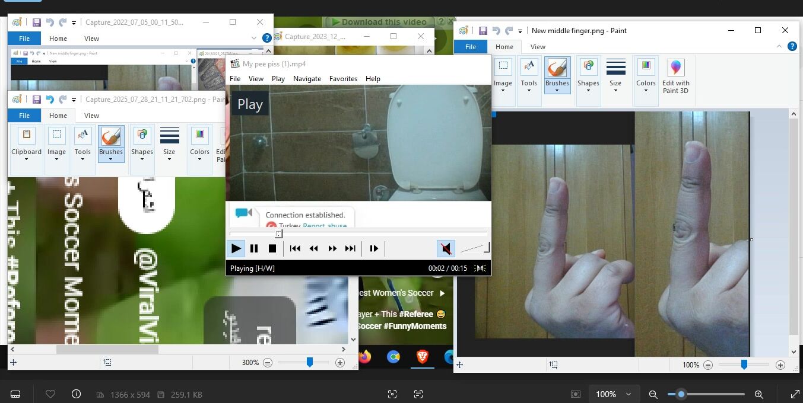Toggle fullscreen arrows in photo viewer bar
Screen dimensions: 803x403
point(795,394)
